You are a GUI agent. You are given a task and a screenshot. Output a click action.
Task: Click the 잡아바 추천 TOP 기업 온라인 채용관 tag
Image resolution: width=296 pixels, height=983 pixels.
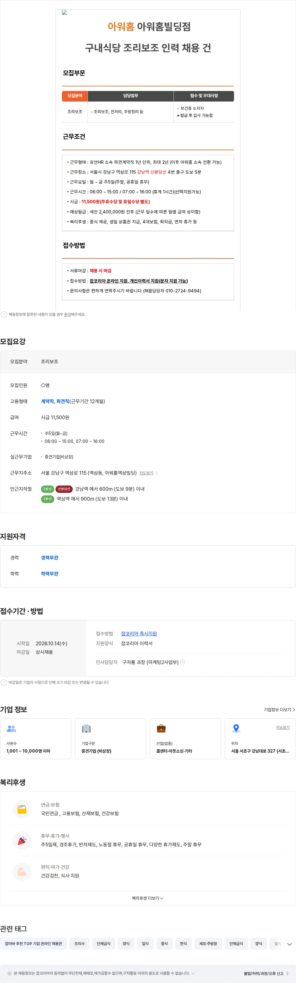pos(33,943)
